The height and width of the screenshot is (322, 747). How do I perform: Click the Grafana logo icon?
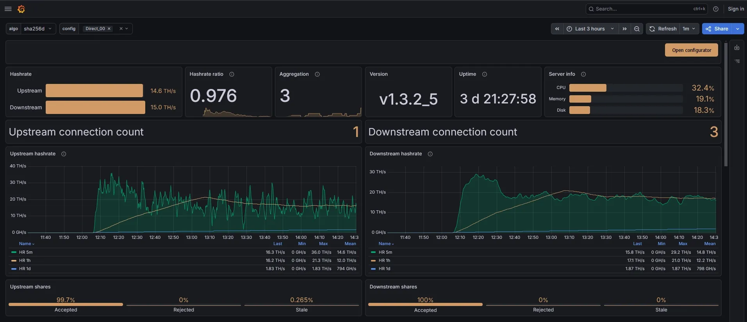tap(21, 9)
